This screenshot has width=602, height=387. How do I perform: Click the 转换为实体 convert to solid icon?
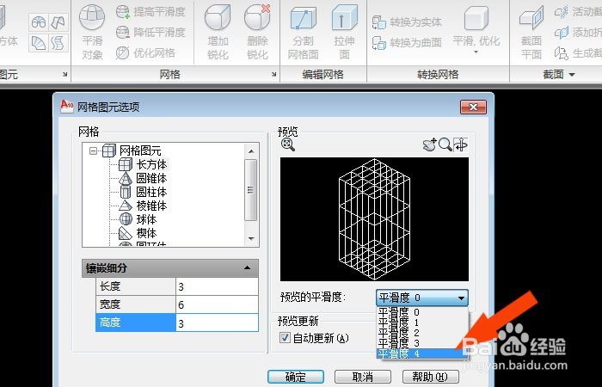coord(379,22)
